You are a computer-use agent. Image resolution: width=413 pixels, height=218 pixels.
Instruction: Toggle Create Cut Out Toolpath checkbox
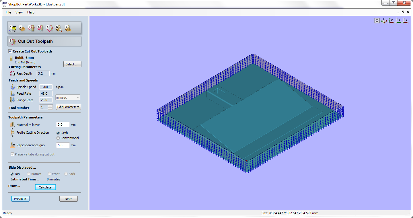10,51
